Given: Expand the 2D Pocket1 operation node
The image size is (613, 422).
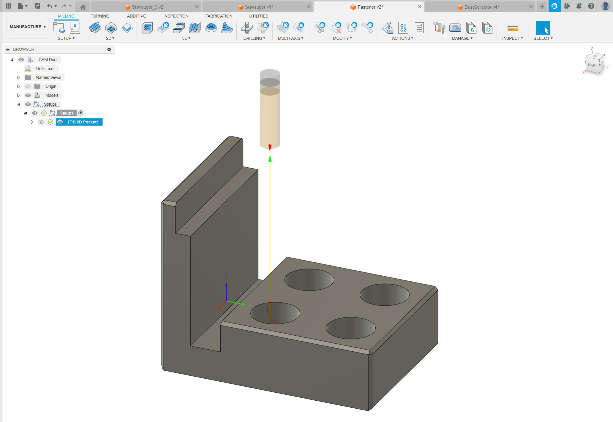Looking at the screenshot, I should (x=32, y=122).
